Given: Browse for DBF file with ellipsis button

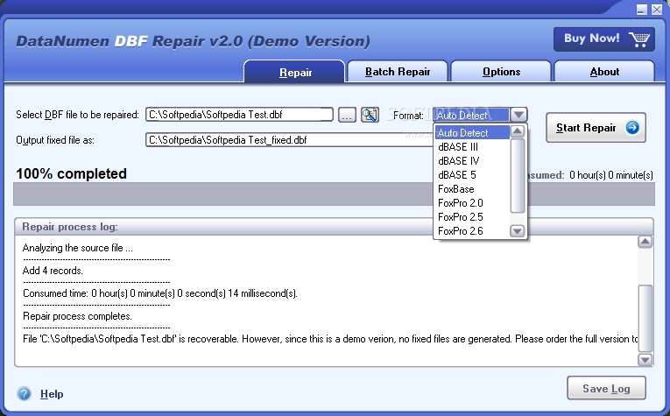Looking at the screenshot, I should pos(347,115).
